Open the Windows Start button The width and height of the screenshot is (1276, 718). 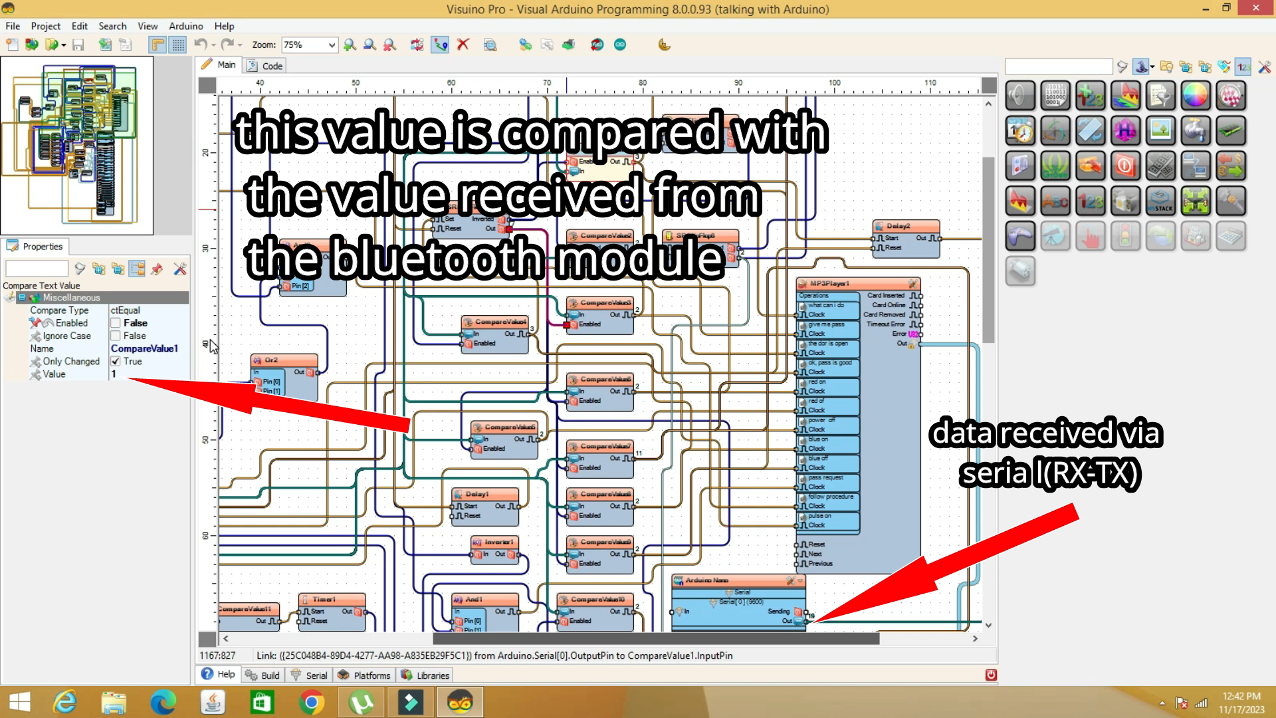click(x=19, y=703)
